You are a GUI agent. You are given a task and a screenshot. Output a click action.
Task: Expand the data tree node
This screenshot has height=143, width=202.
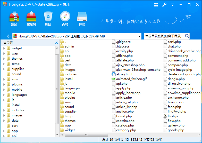point(4,121)
